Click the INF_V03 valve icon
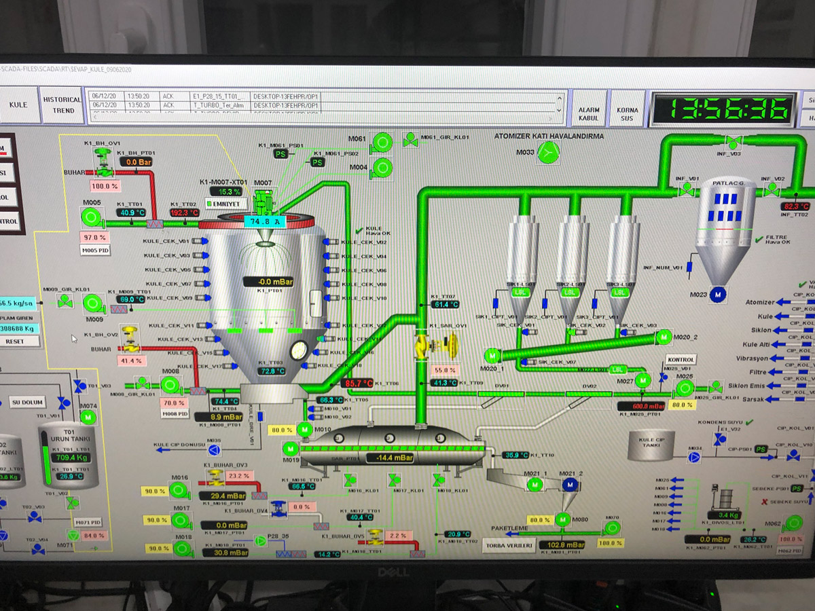 coord(733,141)
